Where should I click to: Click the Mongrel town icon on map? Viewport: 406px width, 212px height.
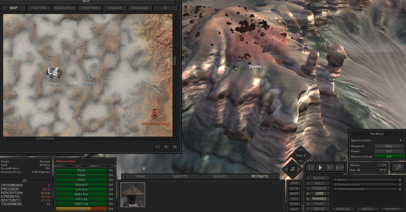coord(54,74)
